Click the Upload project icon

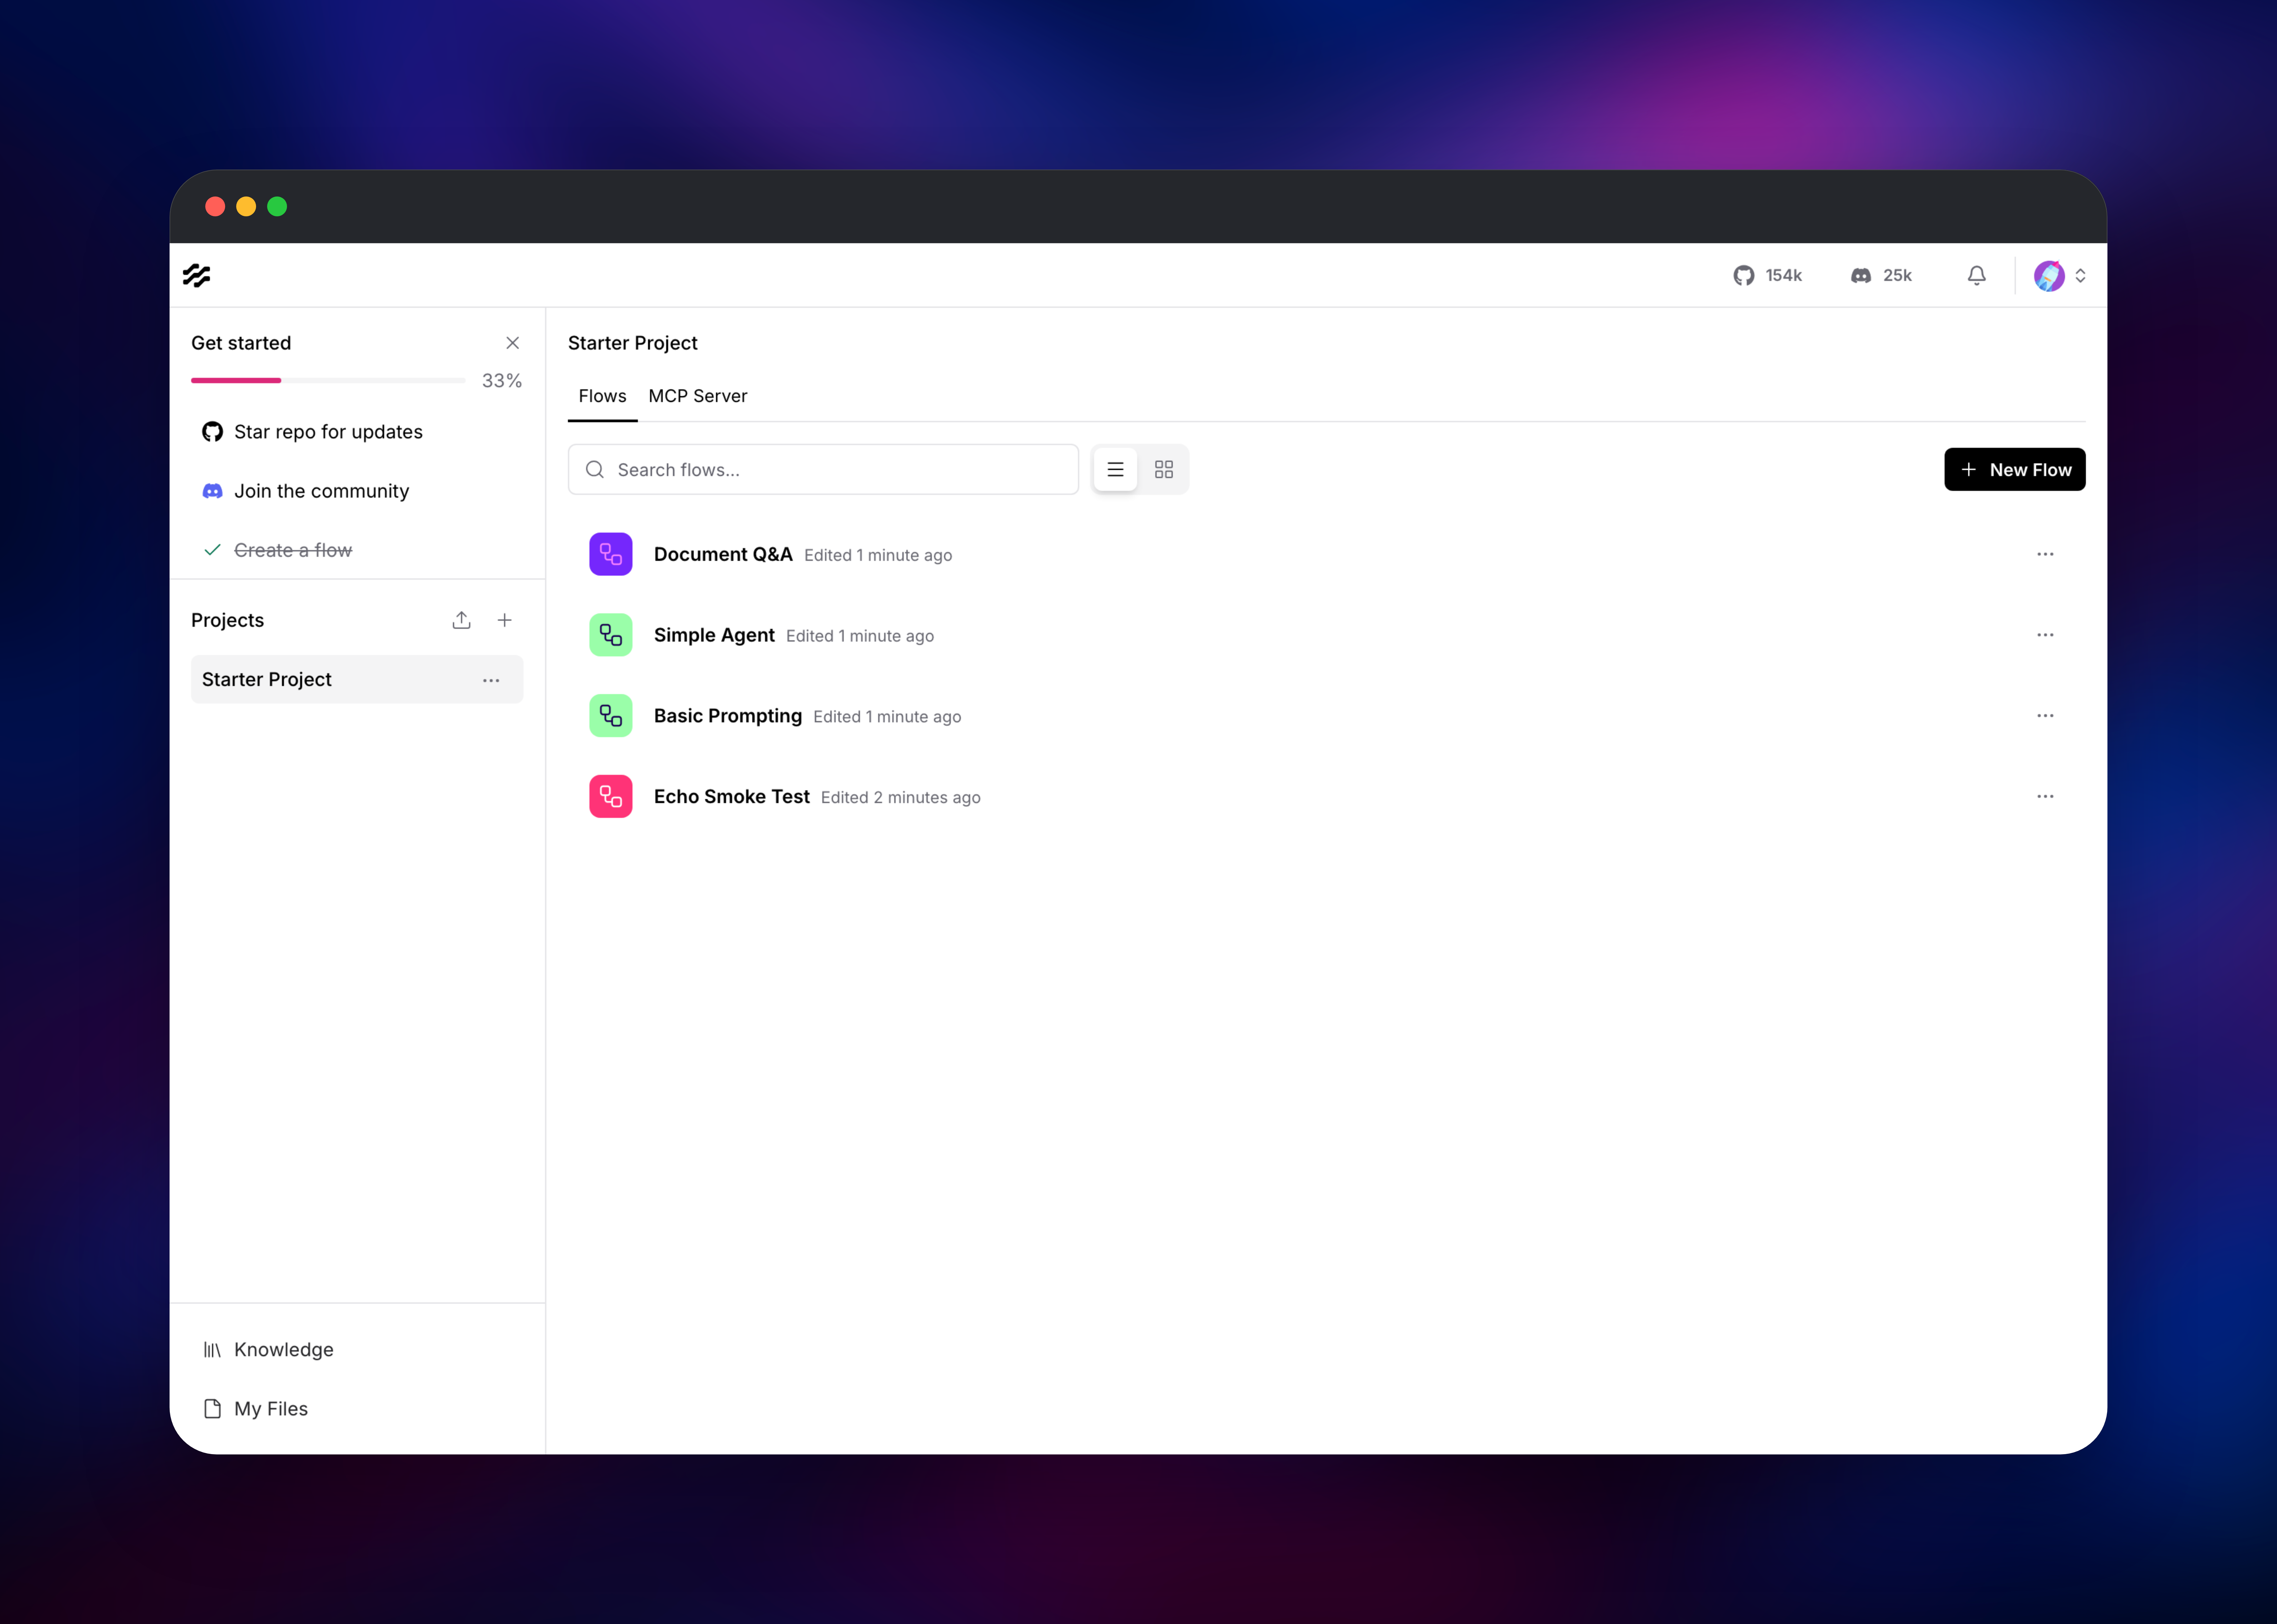coord(461,620)
